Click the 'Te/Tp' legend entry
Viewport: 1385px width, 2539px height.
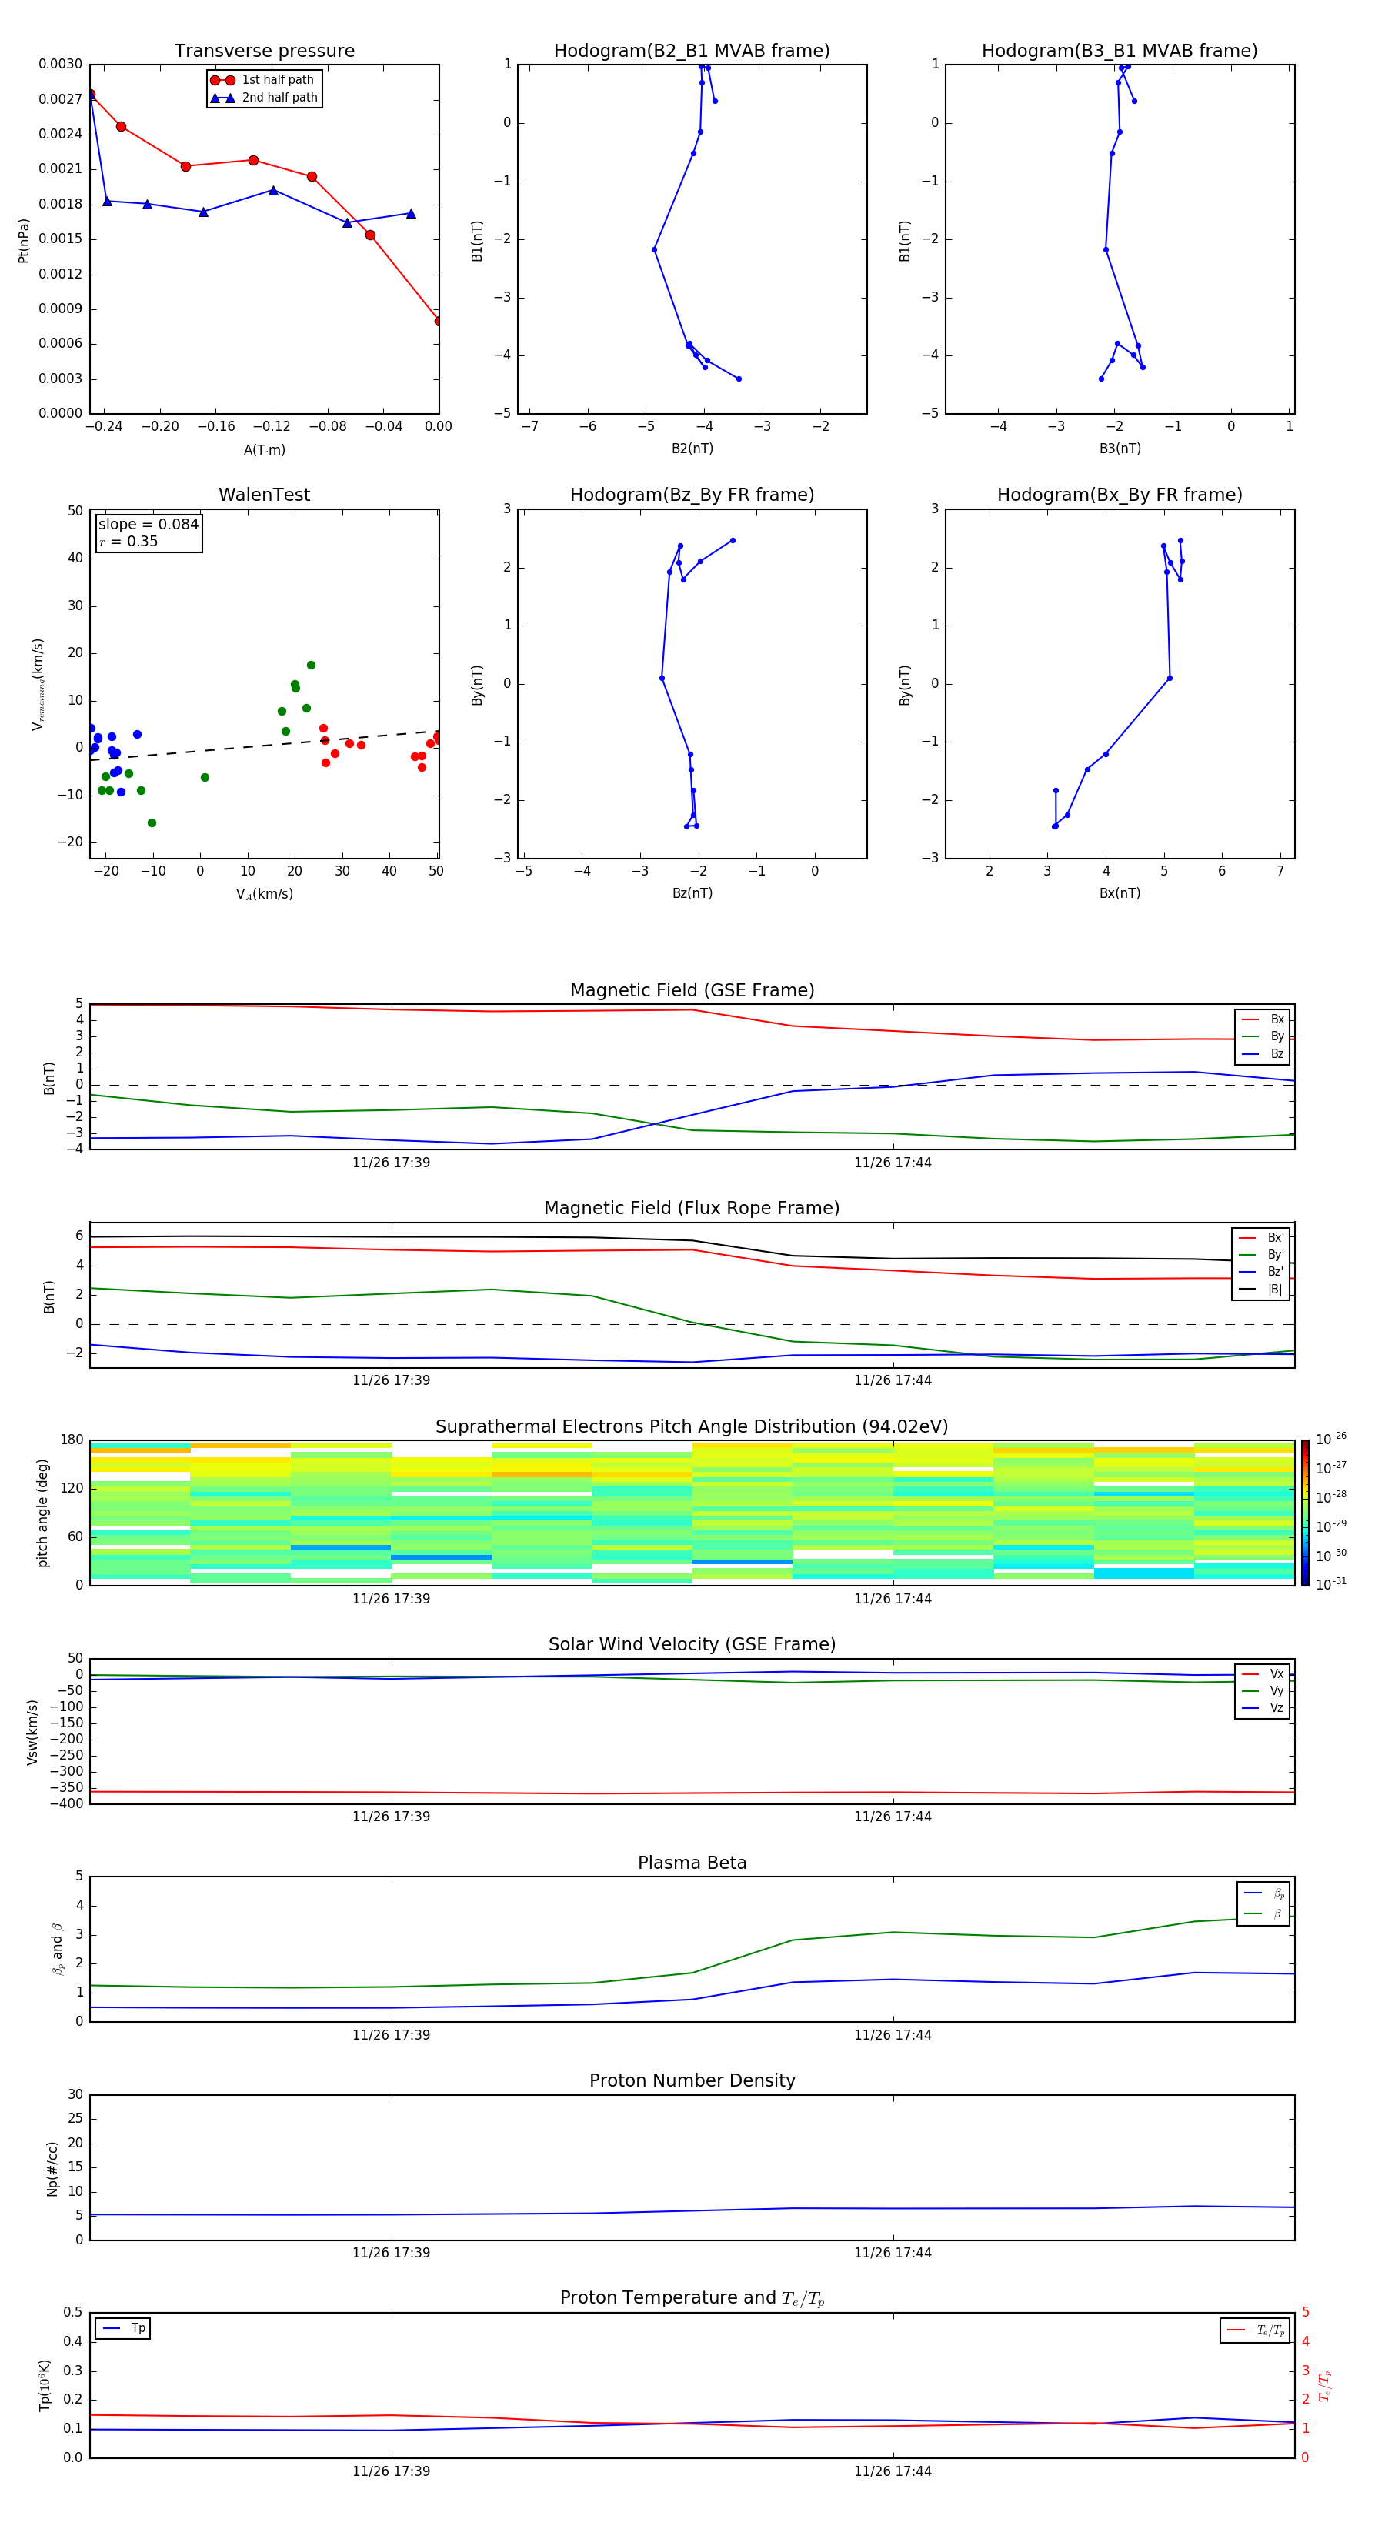pos(1257,2330)
